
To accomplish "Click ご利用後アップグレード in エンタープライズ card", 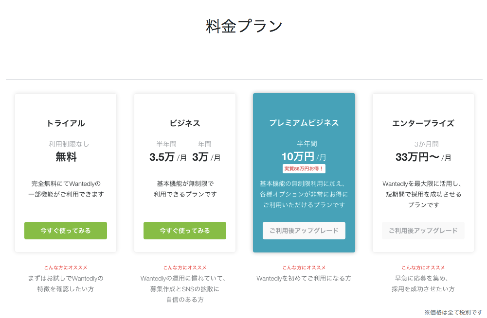I will 423,230.
